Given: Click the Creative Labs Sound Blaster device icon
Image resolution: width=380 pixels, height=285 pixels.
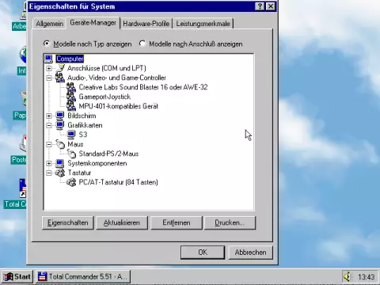Looking at the screenshot, I should pyautogui.click(x=71, y=87).
